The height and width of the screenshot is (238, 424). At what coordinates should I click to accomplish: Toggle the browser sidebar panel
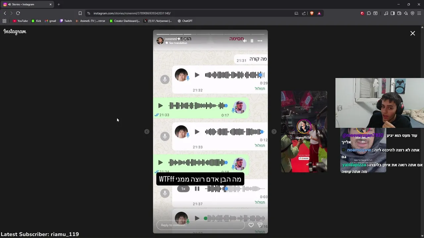pos(393,13)
